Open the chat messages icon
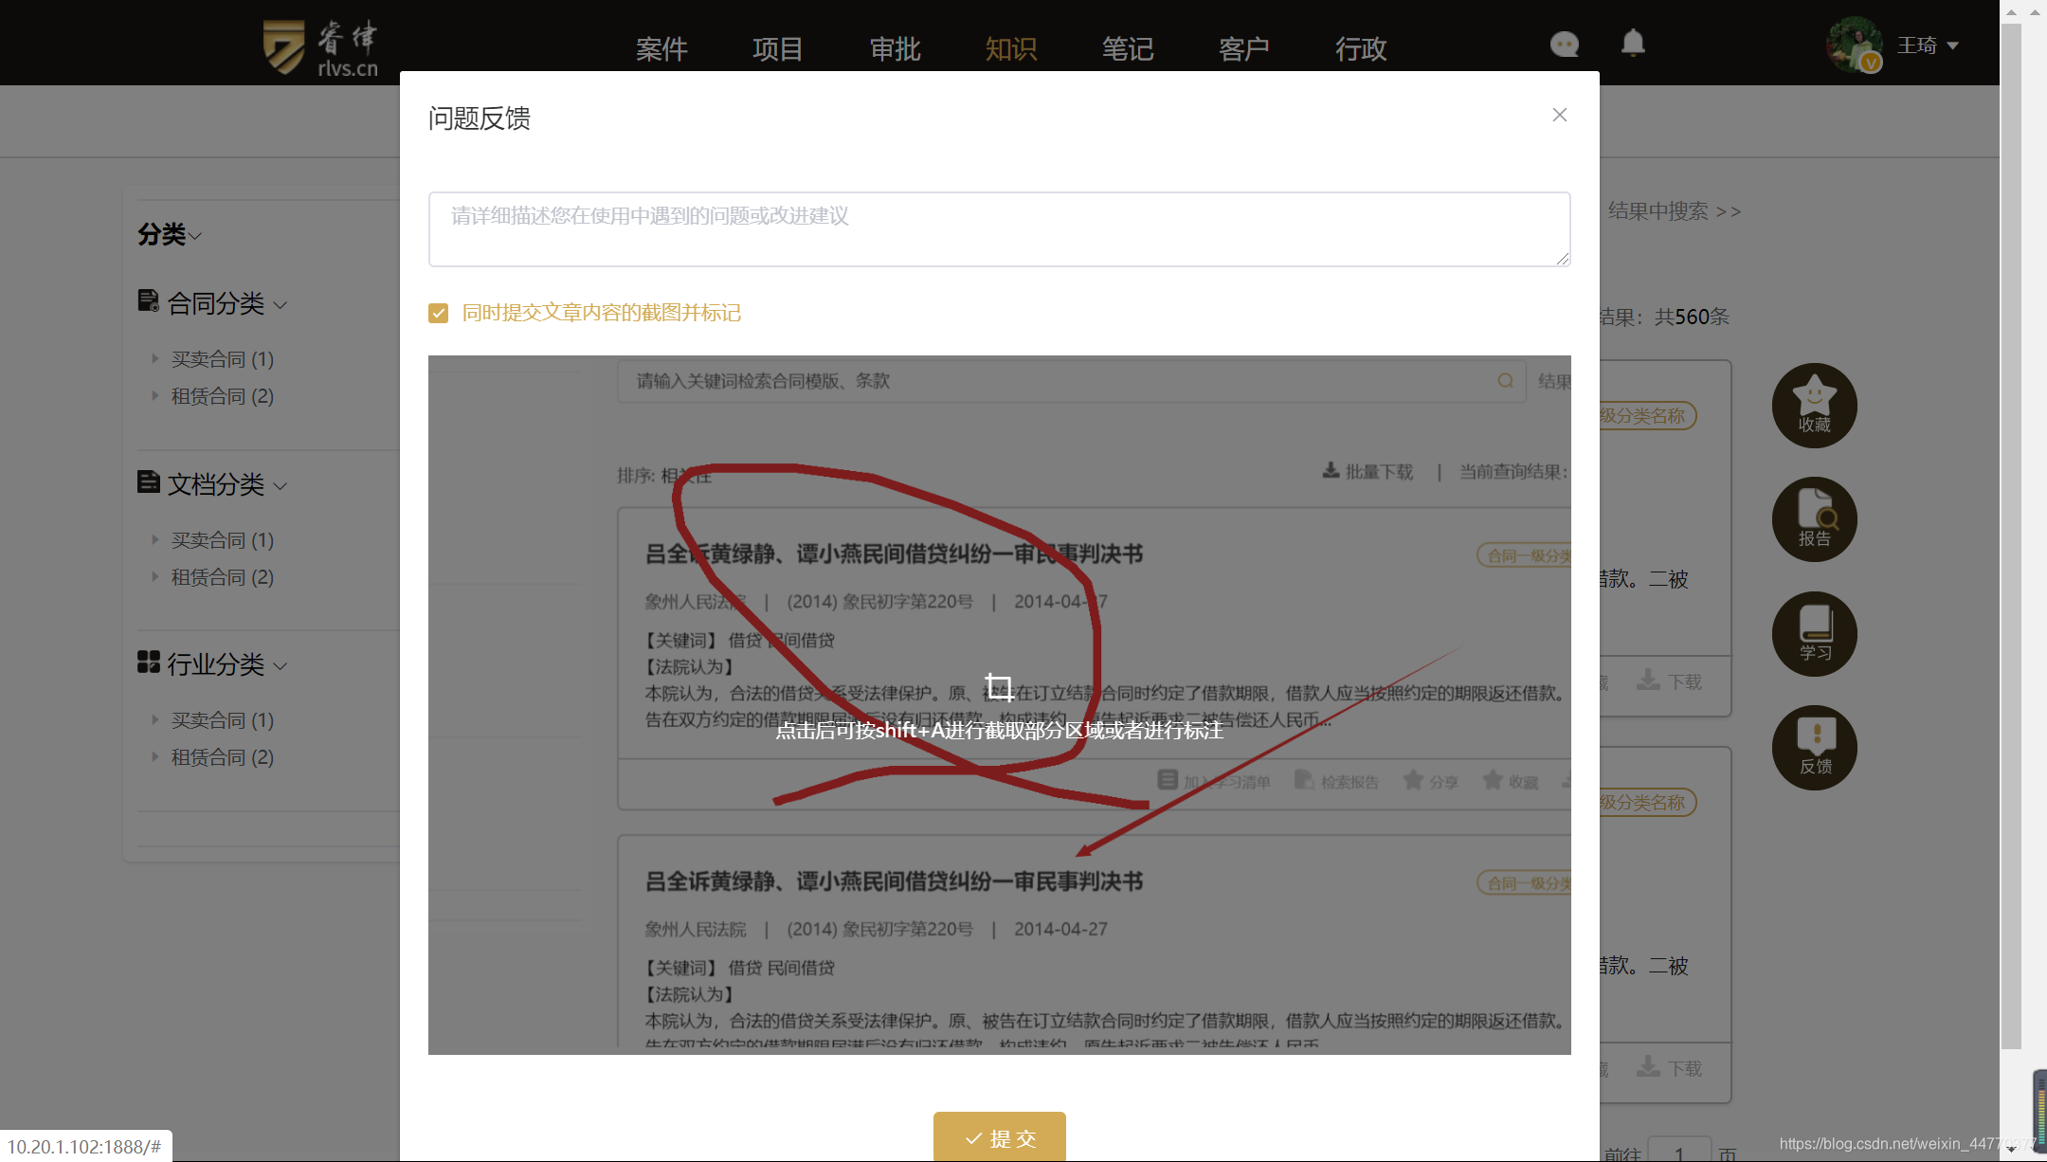 click(x=1565, y=45)
